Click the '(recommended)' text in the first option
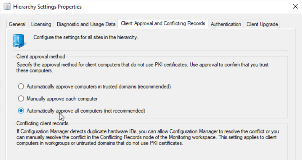302x160 pixels. 154,86
